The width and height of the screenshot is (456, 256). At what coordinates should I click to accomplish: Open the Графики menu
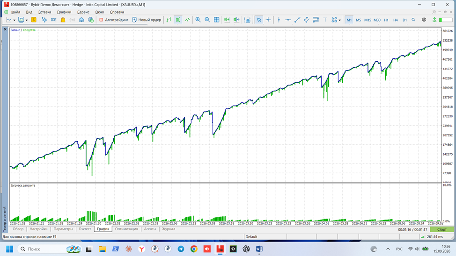click(64, 12)
